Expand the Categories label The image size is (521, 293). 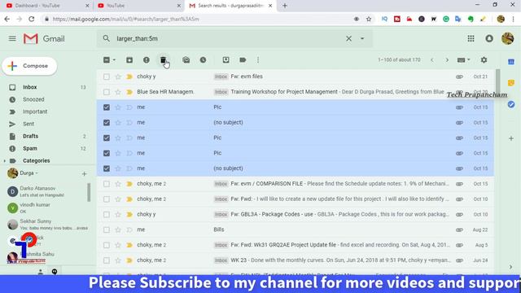point(4,161)
